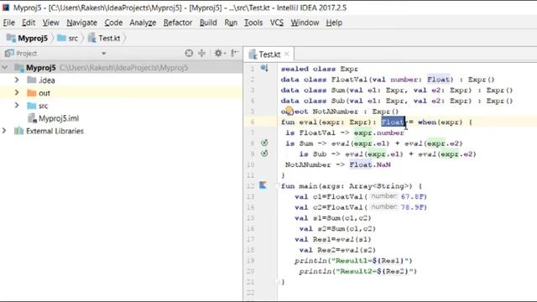The image size is (537, 302).
Task: Open Project panel settings gear
Action: 218,53
